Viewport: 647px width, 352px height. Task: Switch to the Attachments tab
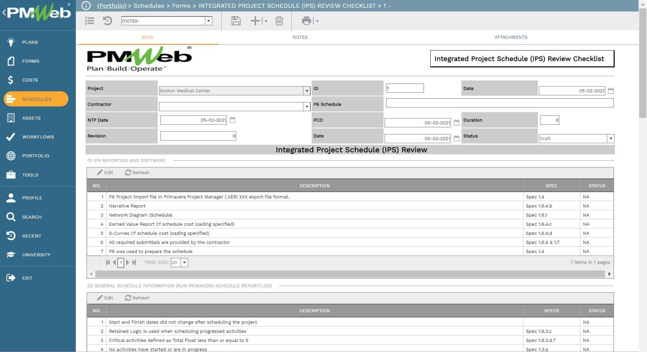[511, 37]
